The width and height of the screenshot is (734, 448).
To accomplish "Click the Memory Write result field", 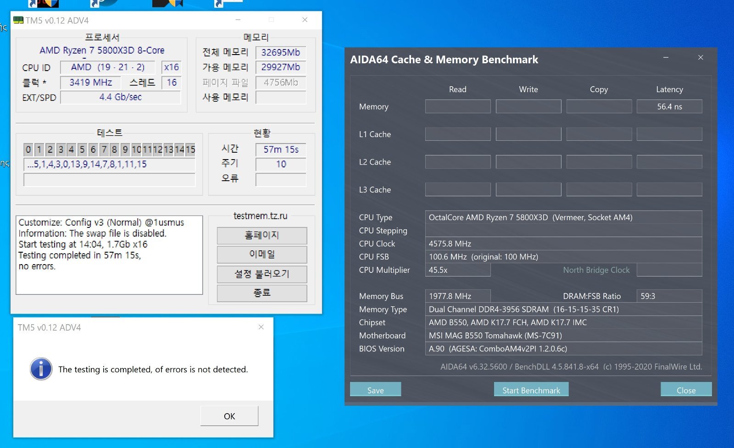I will (528, 106).
